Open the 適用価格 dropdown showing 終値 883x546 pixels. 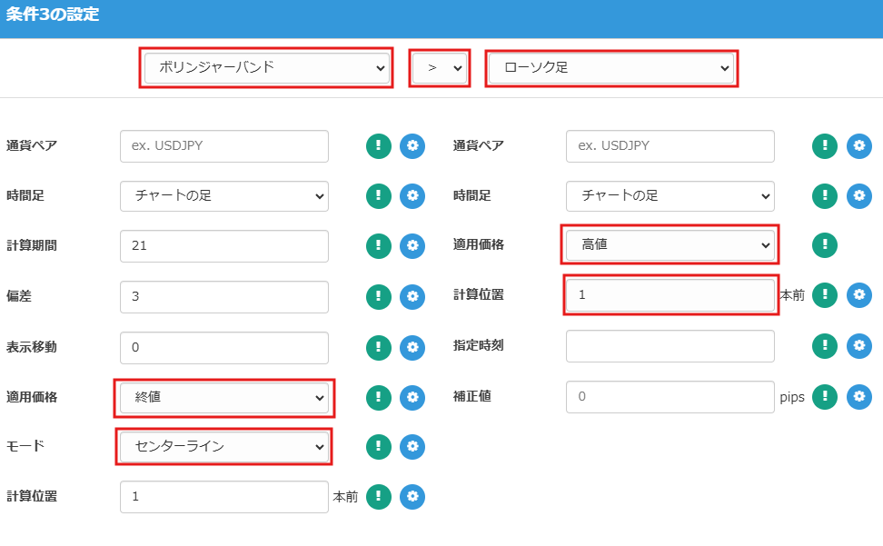click(224, 397)
